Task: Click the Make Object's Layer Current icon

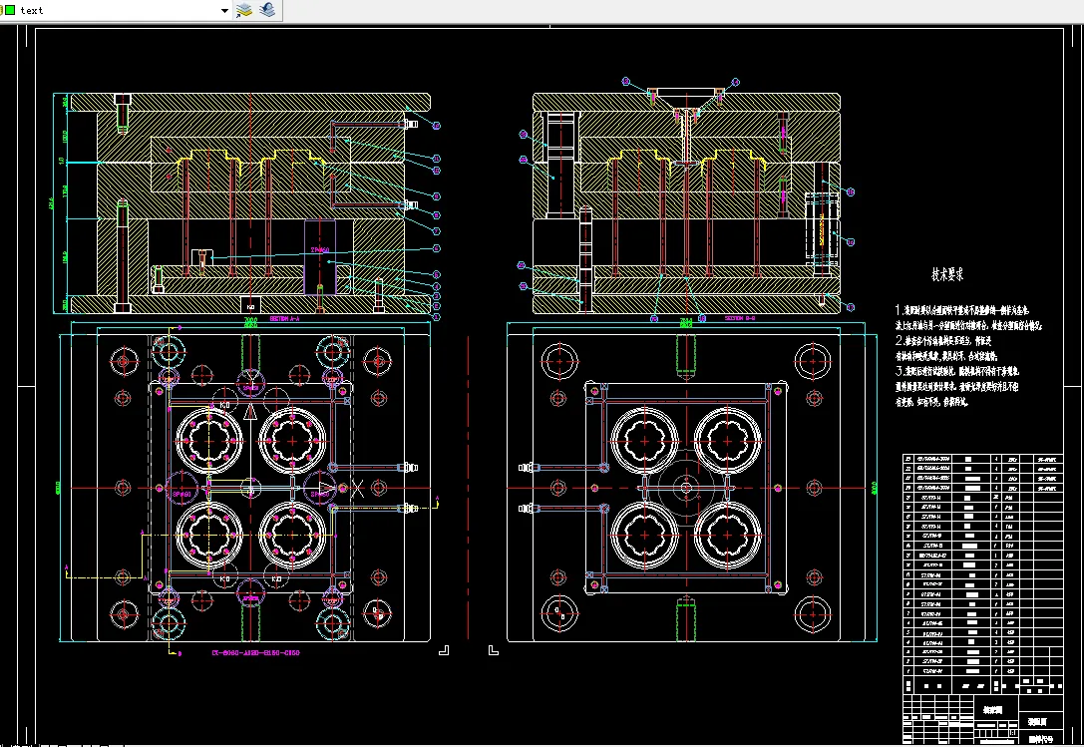Action: coord(244,10)
